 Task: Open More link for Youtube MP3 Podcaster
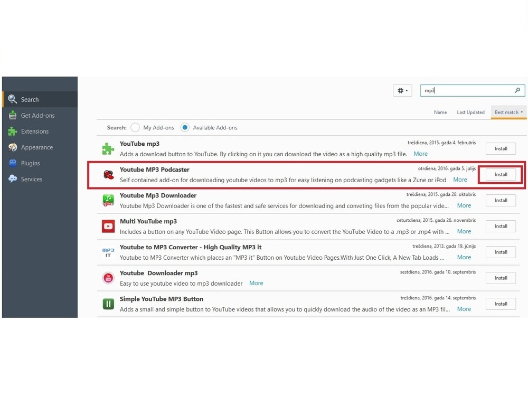click(x=460, y=180)
